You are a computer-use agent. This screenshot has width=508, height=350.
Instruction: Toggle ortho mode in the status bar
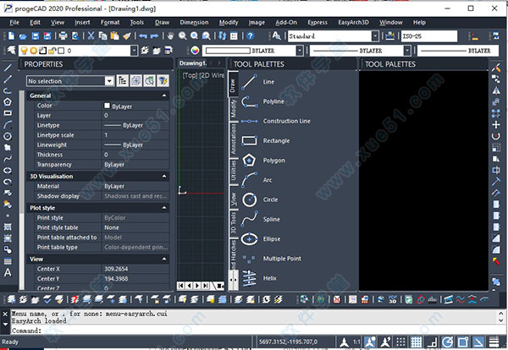coord(432,342)
